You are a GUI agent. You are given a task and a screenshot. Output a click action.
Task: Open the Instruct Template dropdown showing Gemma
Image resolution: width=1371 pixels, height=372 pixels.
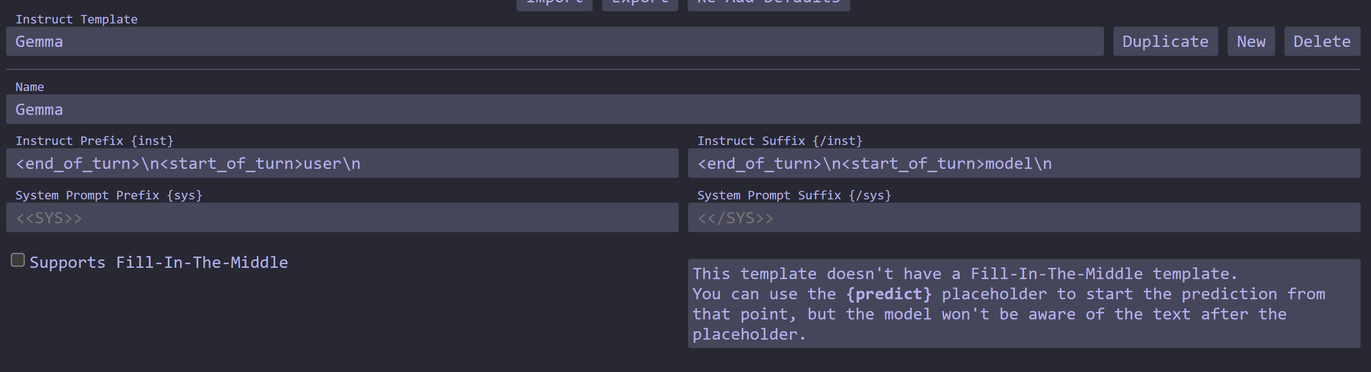point(555,41)
